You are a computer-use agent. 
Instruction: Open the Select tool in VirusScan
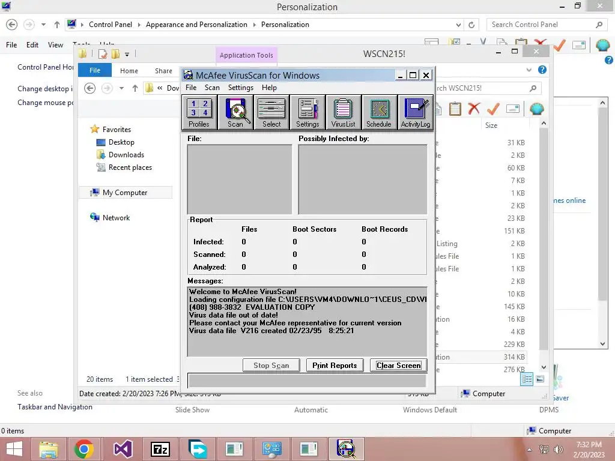271,112
